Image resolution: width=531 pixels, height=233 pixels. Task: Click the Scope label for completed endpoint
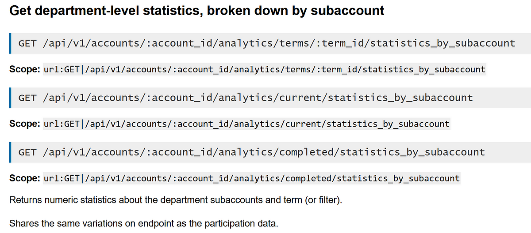25,178
